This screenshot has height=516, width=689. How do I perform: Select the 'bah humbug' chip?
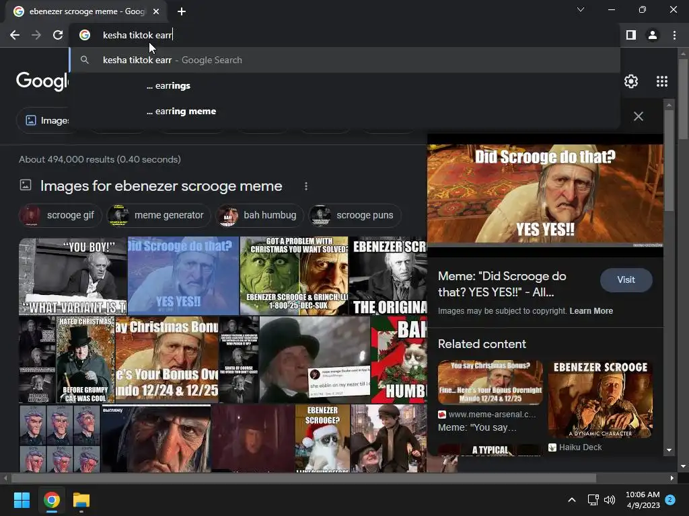260,216
